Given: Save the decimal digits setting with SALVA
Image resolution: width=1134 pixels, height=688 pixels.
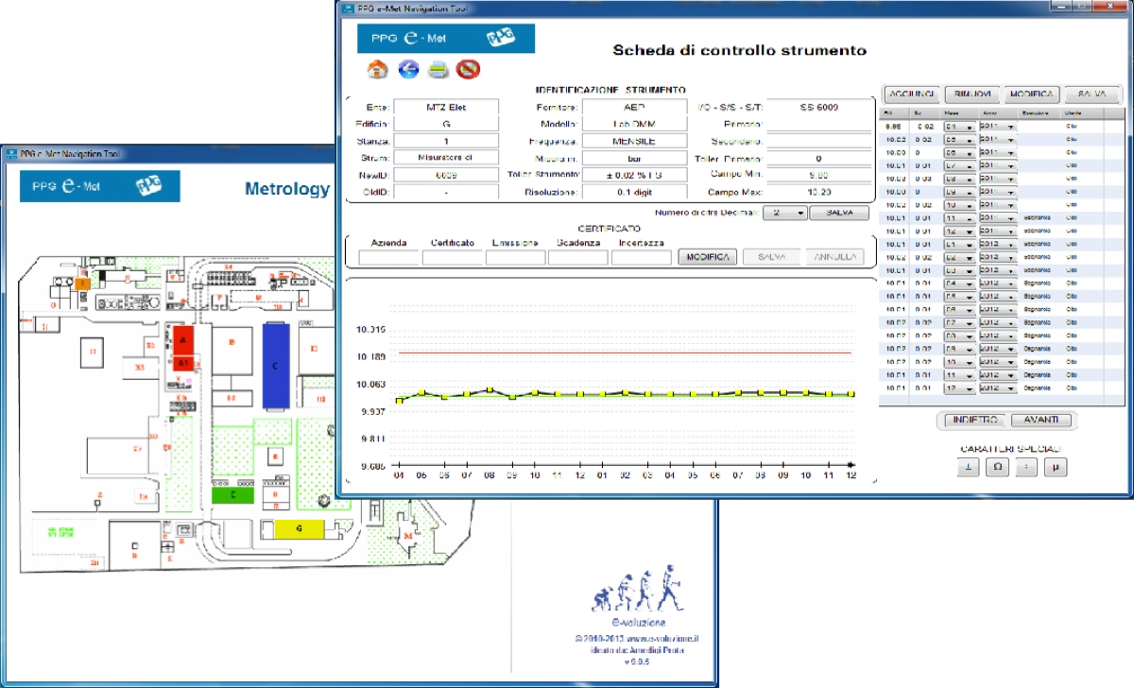Looking at the screenshot, I should click(840, 213).
